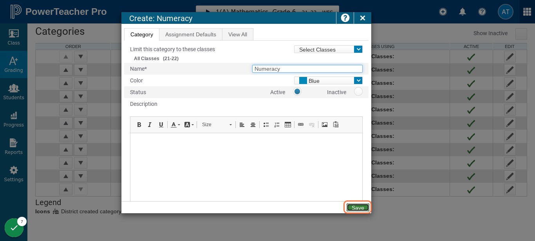Click the plus Create icon in header
535x241 pixels.
click(443, 12)
